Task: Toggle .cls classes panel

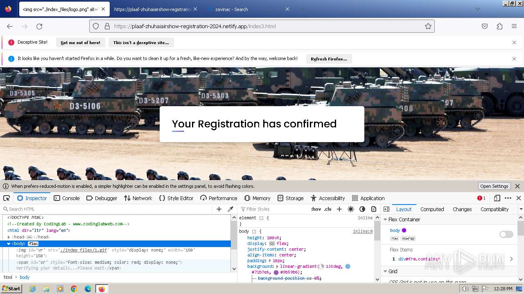Action: [x=327, y=209]
